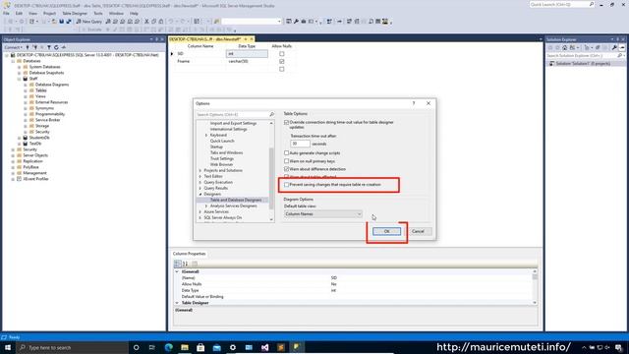
Task: Collapse General section in Column Properties
Action: (x=177, y=271)
